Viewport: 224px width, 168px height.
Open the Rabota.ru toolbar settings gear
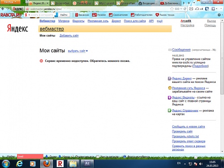point(219,15)
